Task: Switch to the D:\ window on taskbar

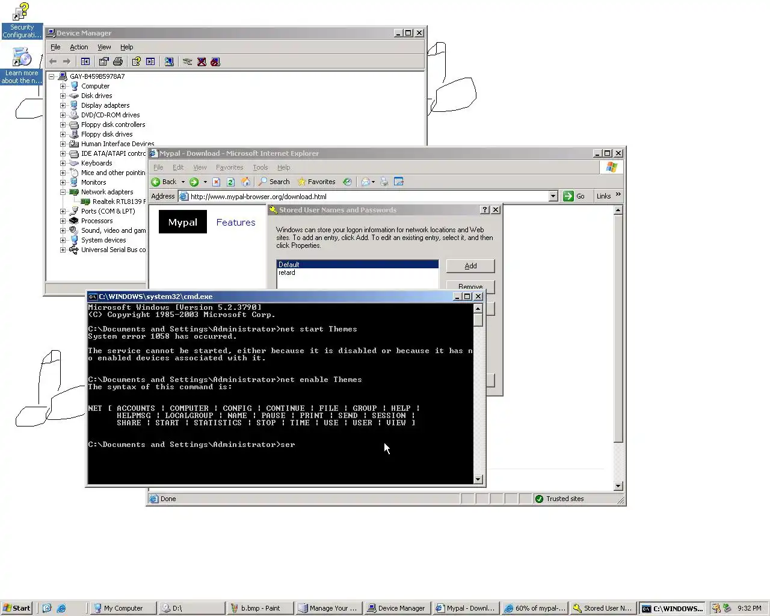Action: 192,608
